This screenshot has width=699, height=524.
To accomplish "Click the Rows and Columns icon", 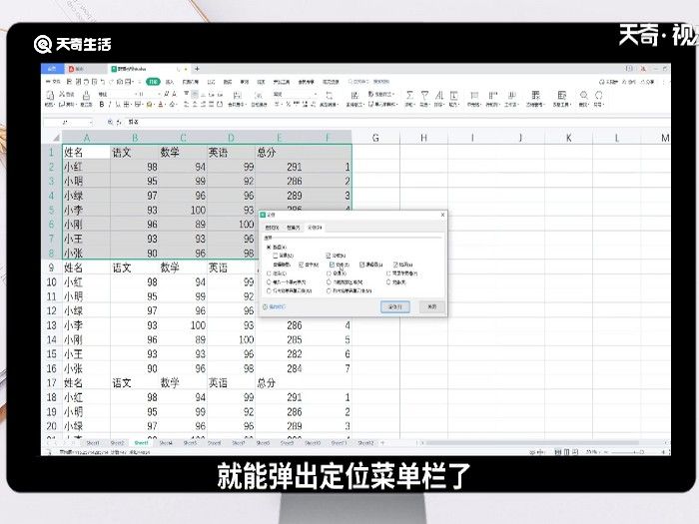I will tap(493, 96).
